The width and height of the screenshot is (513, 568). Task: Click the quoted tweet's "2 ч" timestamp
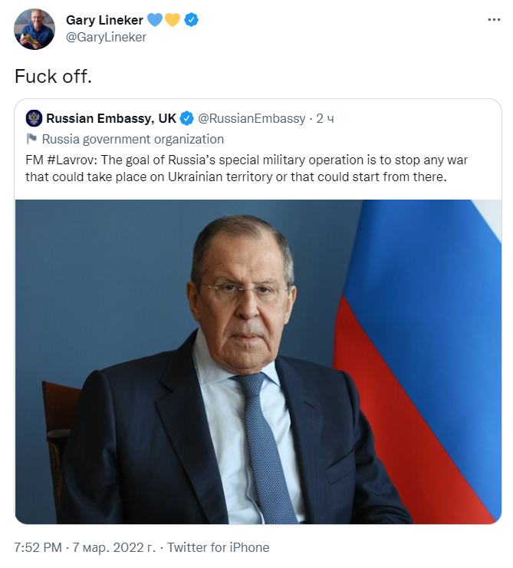(325, 118)
